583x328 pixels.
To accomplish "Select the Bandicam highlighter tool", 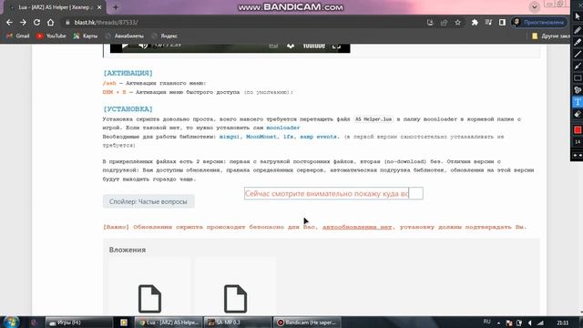I will coord(578,42).
